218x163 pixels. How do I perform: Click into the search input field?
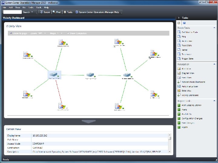click(12, 12)
